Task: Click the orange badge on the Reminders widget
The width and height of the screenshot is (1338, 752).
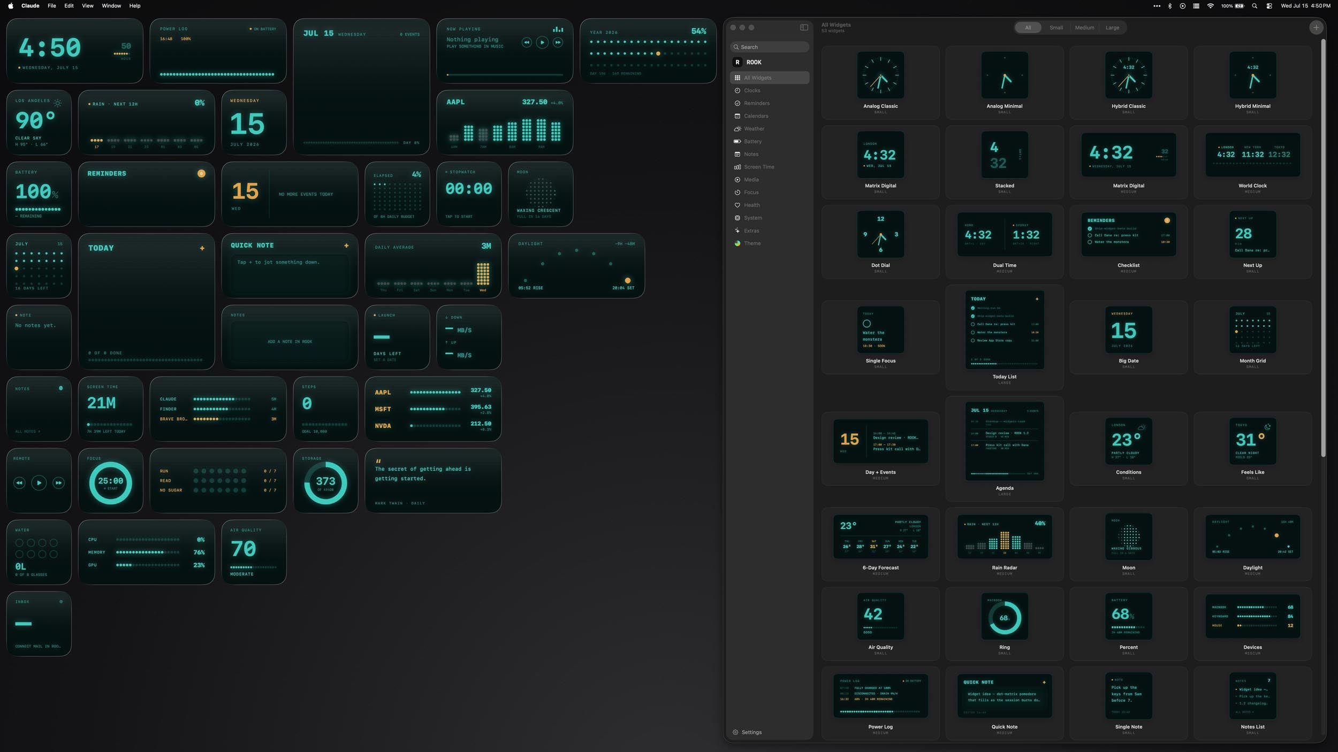Action: coord(201,173)
